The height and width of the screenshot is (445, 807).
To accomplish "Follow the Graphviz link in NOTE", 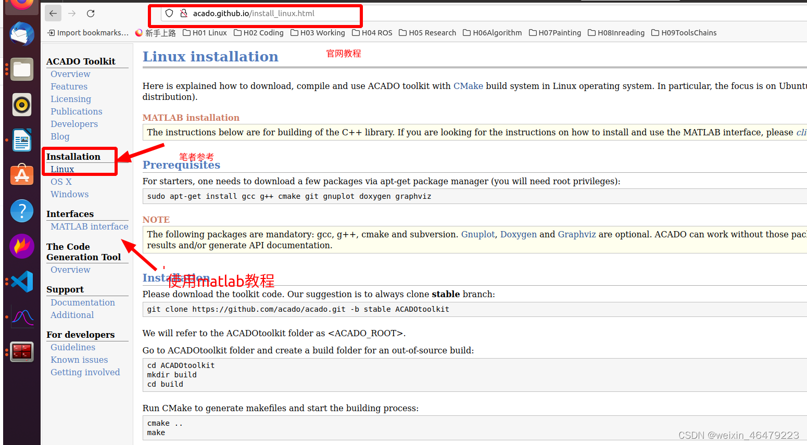I will coord(577,234).
